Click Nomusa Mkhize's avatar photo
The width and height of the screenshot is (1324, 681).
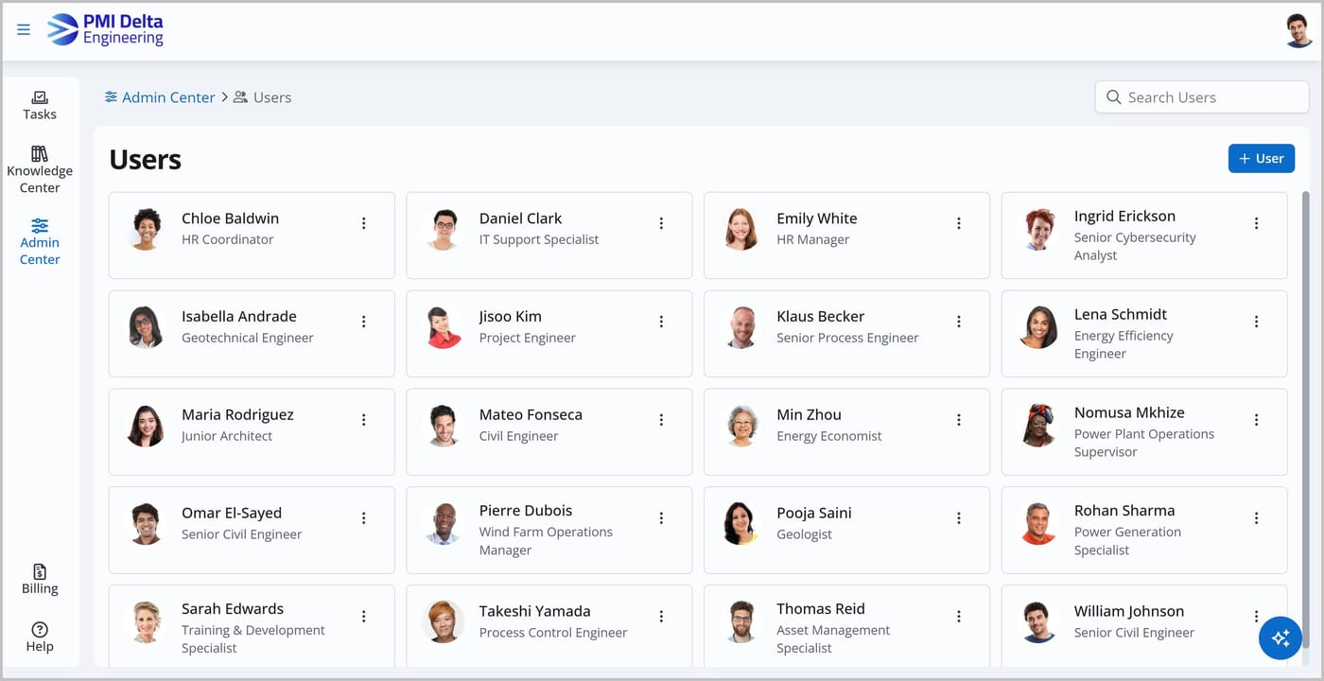click(1038, 426)
